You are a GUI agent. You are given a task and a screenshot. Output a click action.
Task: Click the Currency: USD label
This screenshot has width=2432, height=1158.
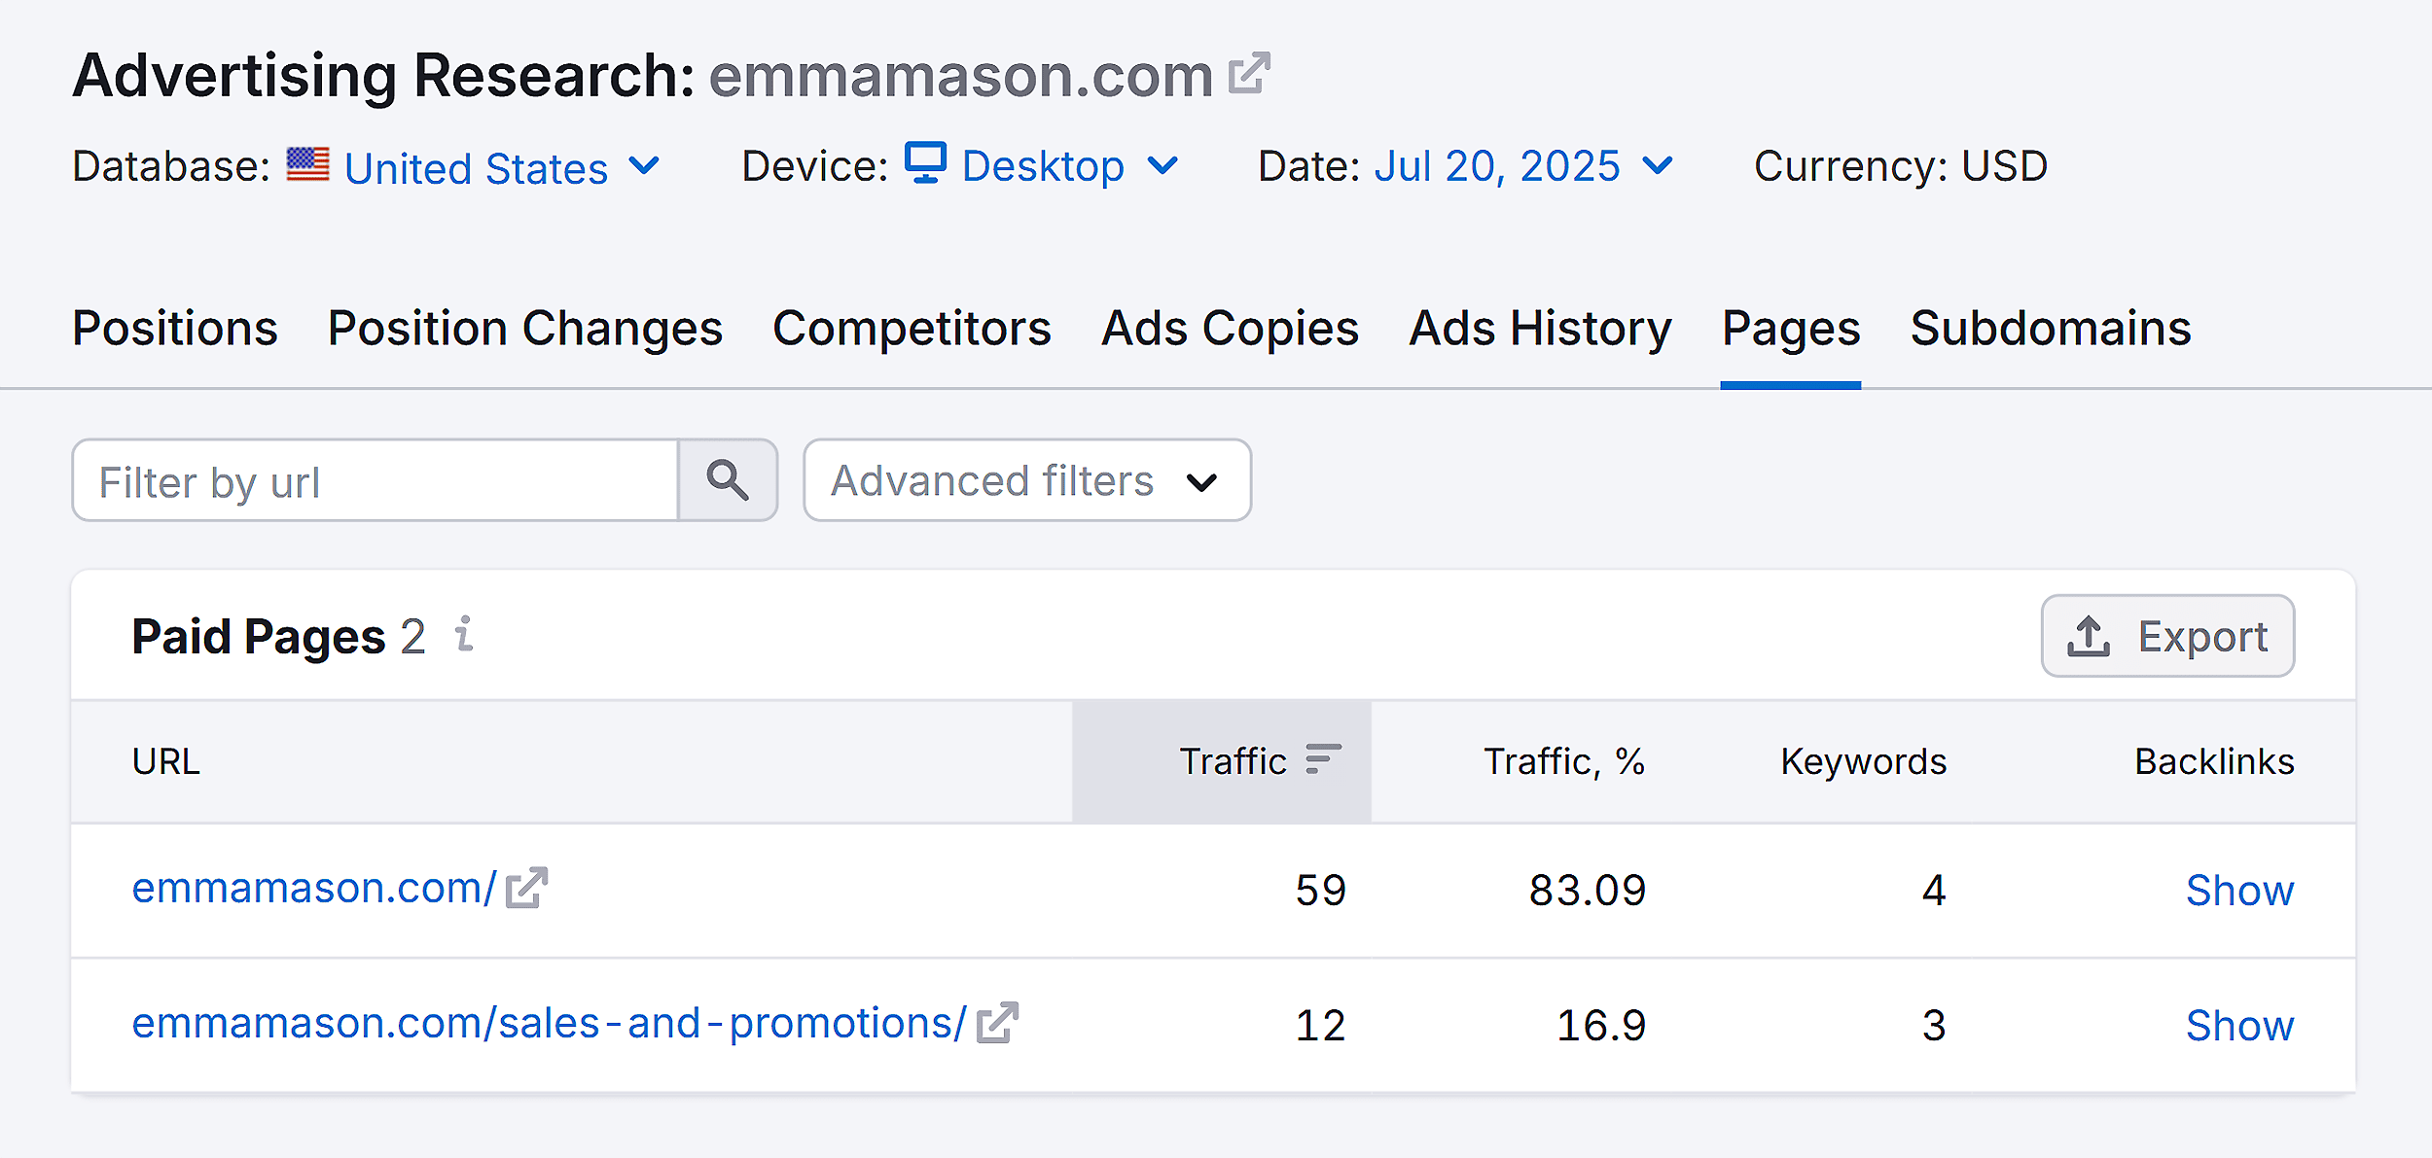1900,165
